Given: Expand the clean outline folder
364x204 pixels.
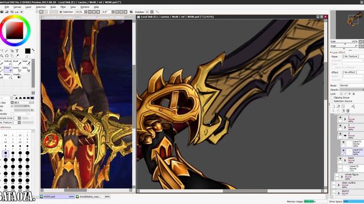Looking at the screenshot, I should click(339, 185).
